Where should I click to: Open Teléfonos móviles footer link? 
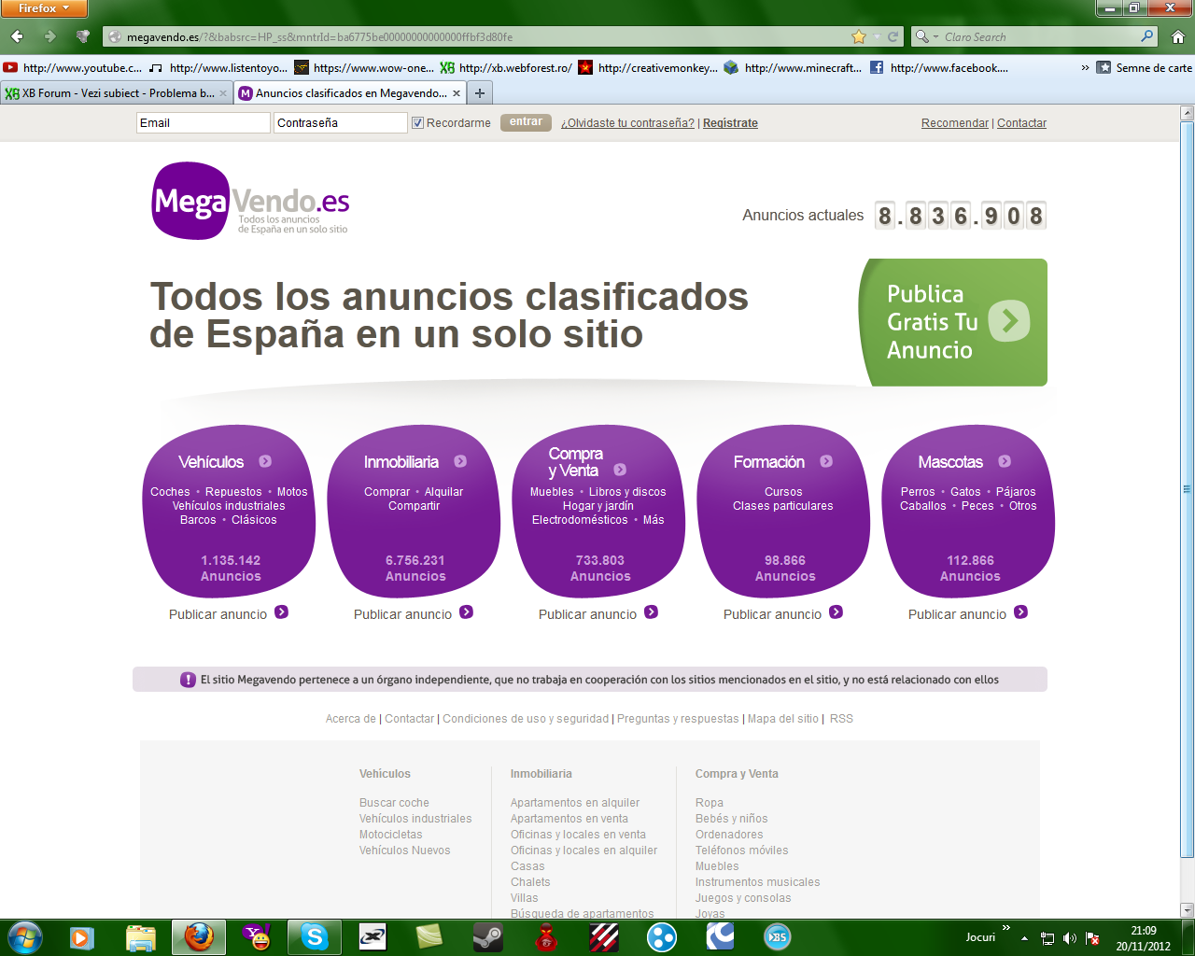tap(741, 851)
